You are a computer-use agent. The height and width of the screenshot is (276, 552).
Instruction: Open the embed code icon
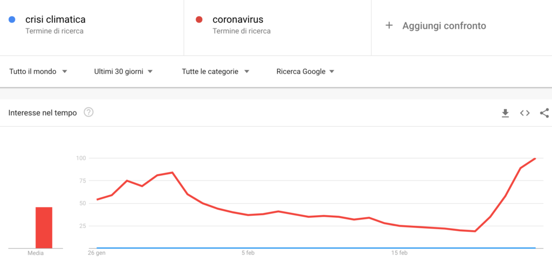(x=525, y=113)
